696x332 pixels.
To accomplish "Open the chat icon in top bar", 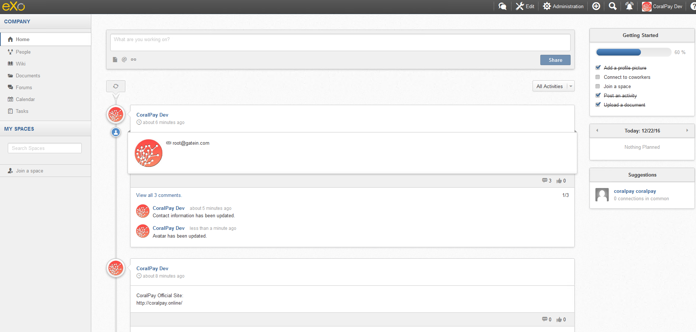I will click(x=502, y=6).
